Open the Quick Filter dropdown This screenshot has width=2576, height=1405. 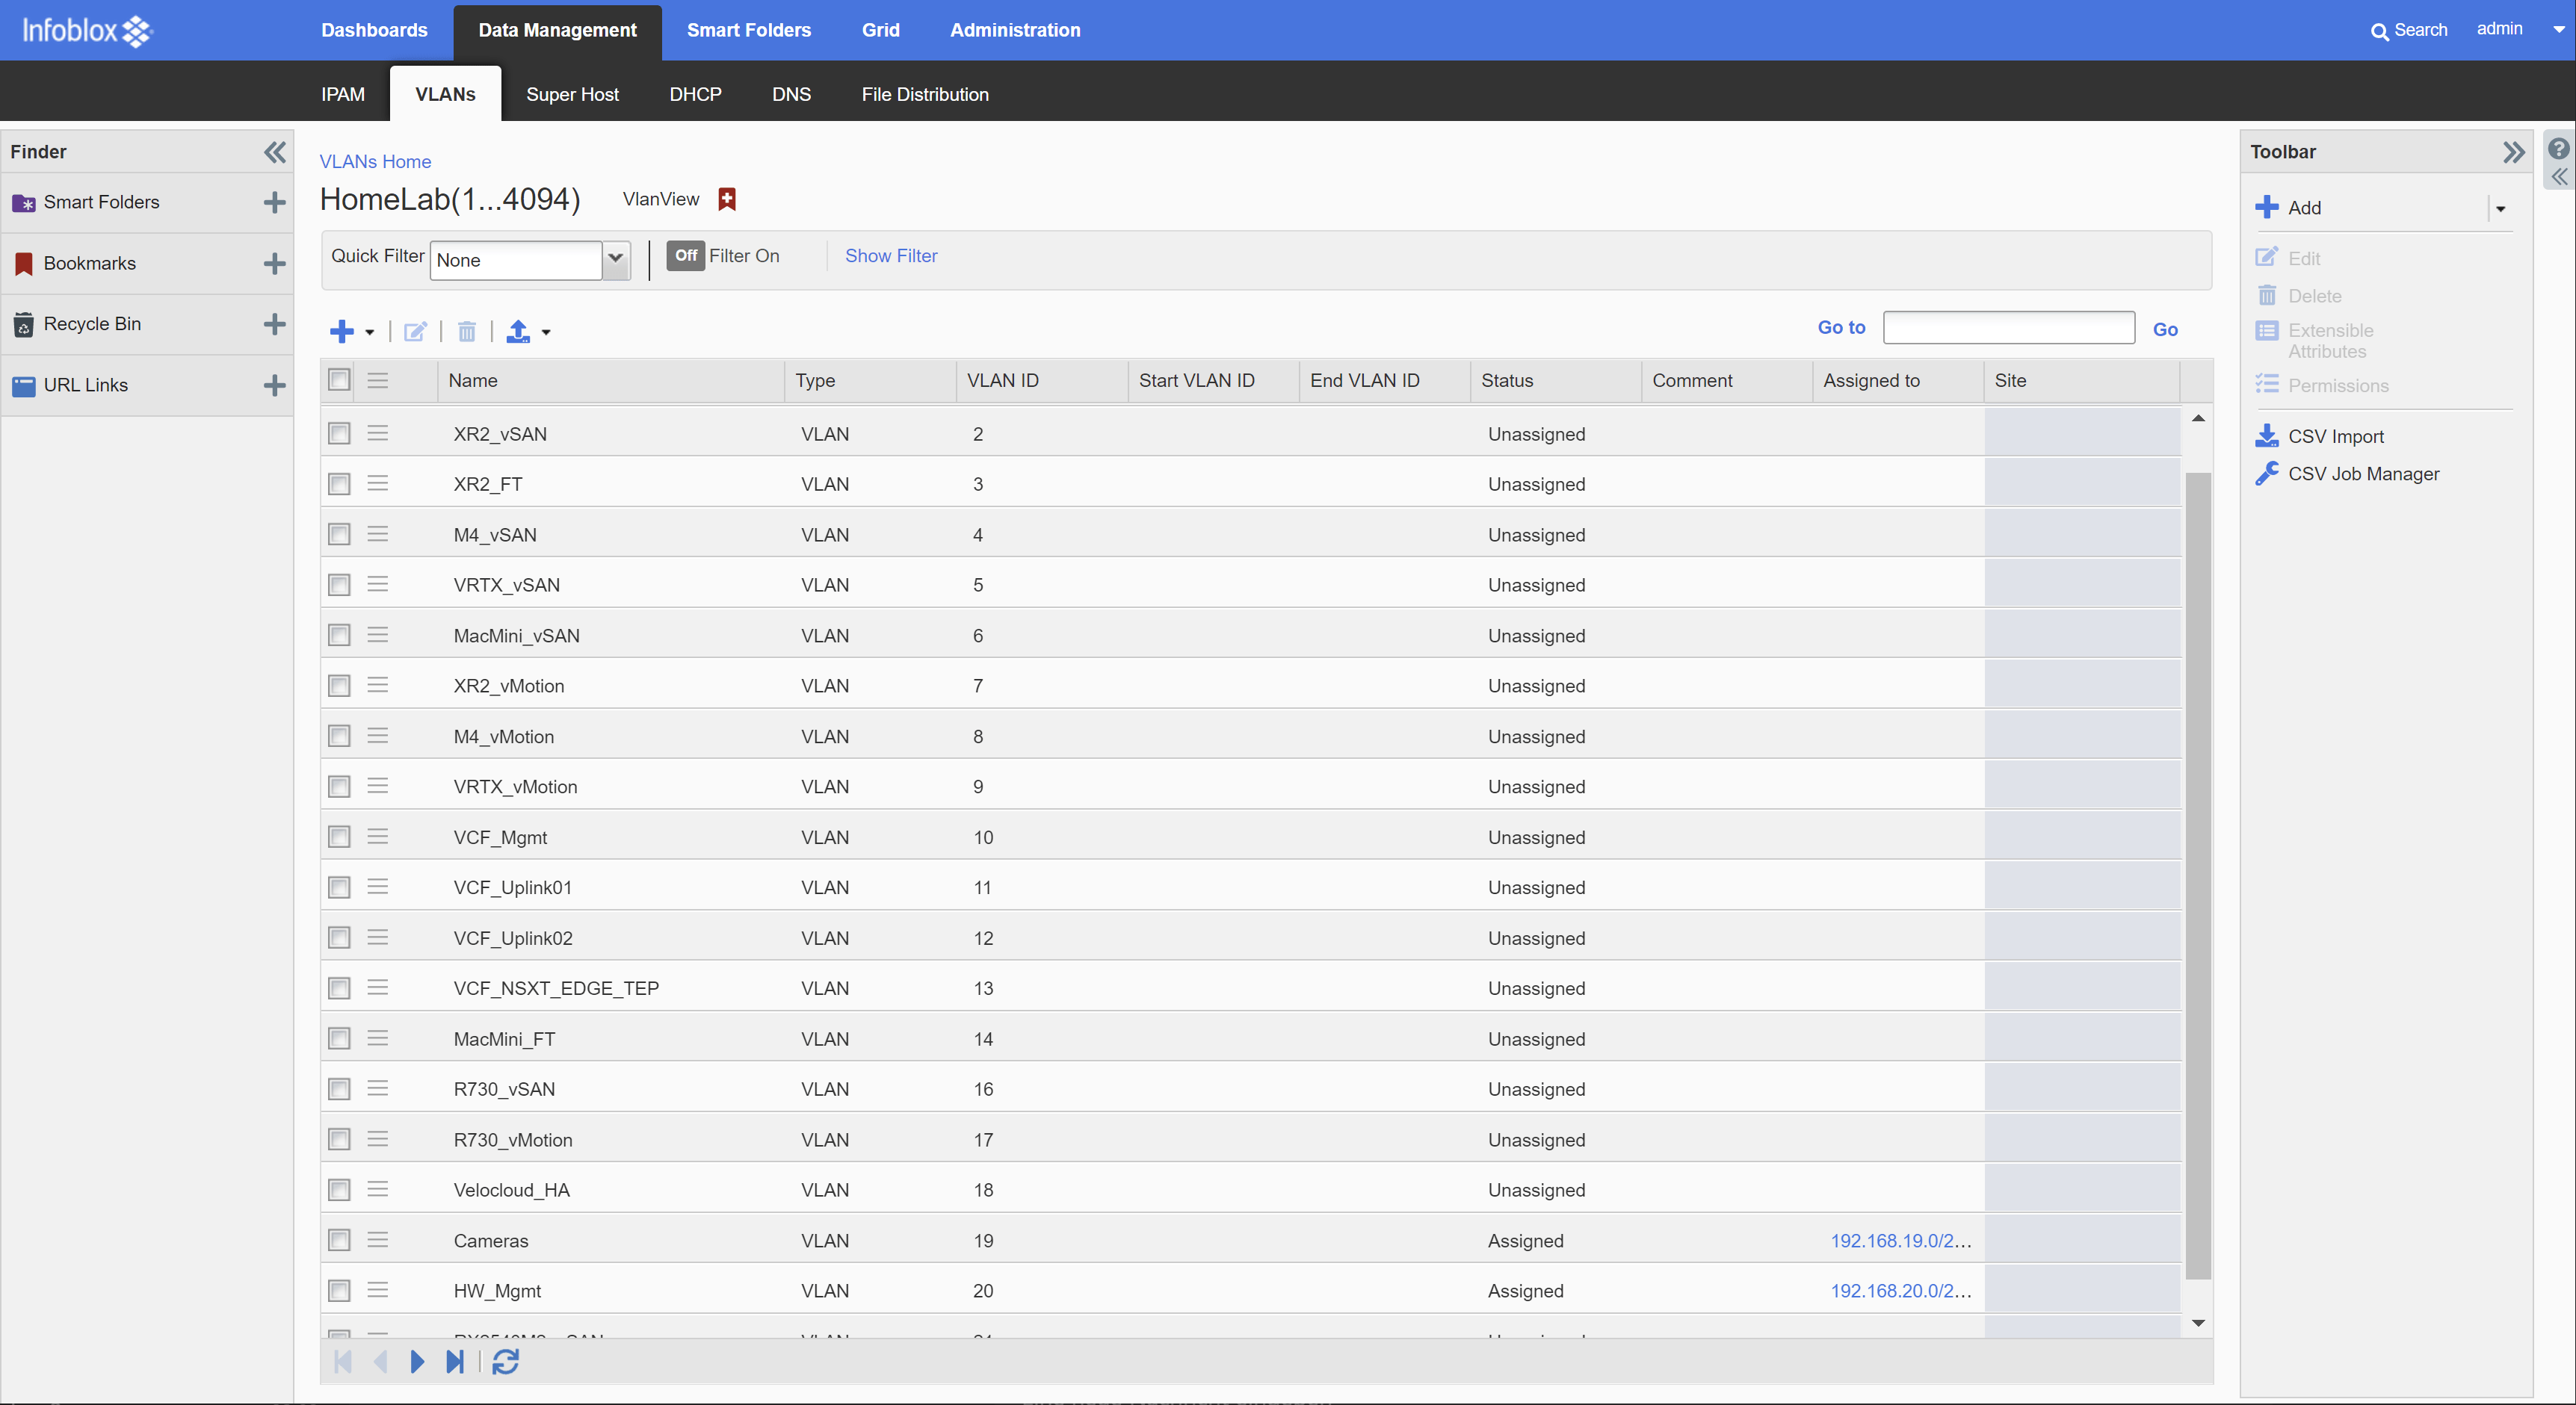pyautogui.click(x=616, y=260)
